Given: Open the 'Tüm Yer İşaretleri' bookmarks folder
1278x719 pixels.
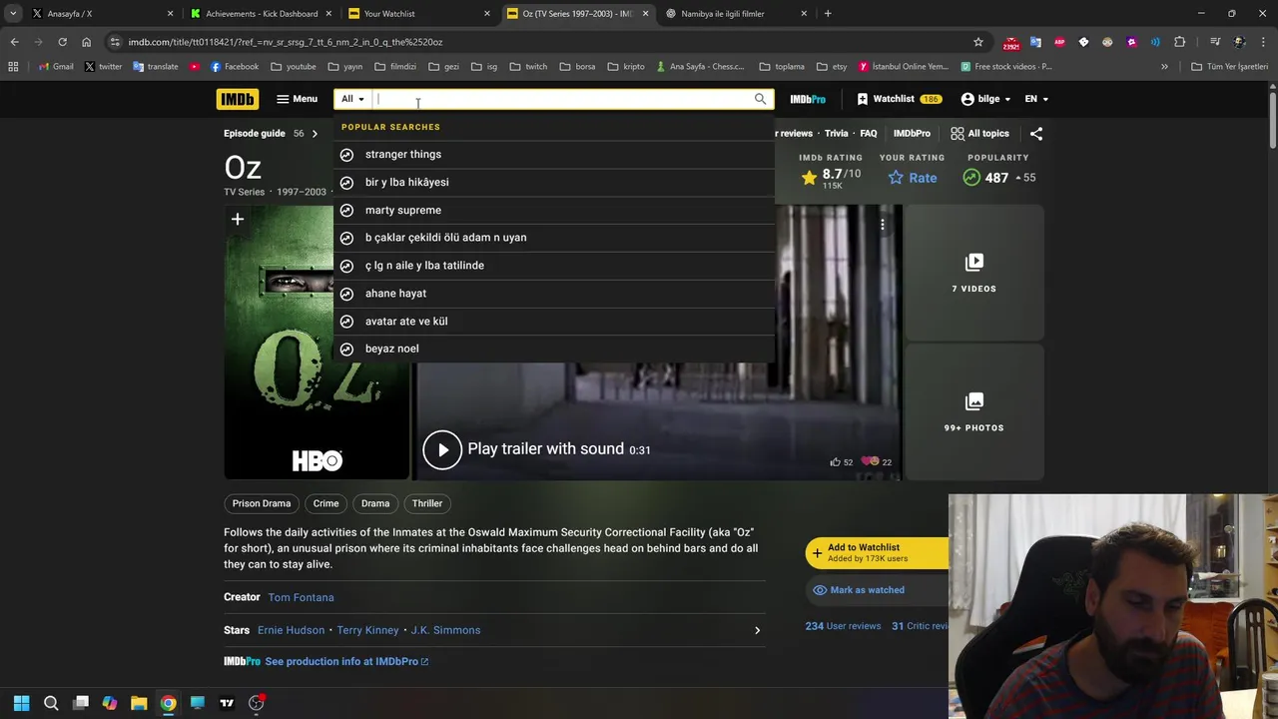Looking at the screenshot, I should [1230, 67].
